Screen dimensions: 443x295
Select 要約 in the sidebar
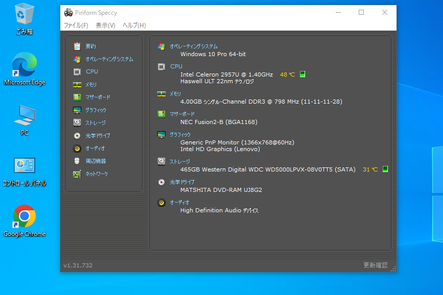(x=90, y=46)
